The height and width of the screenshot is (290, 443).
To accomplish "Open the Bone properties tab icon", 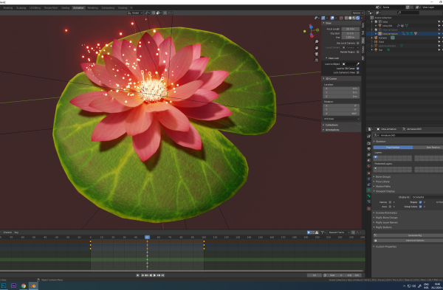I will pyautogui.click(x=368, y=196).
